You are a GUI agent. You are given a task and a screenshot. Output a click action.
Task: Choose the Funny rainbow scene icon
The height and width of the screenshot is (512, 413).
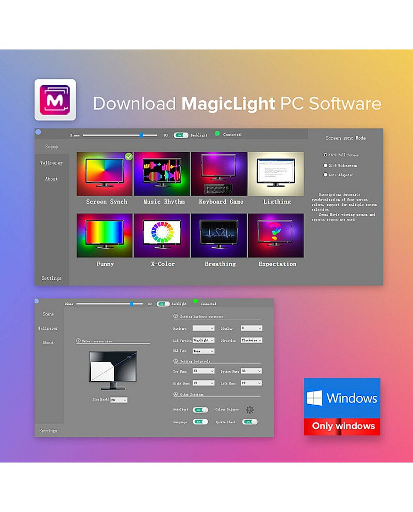coord(105,236)
